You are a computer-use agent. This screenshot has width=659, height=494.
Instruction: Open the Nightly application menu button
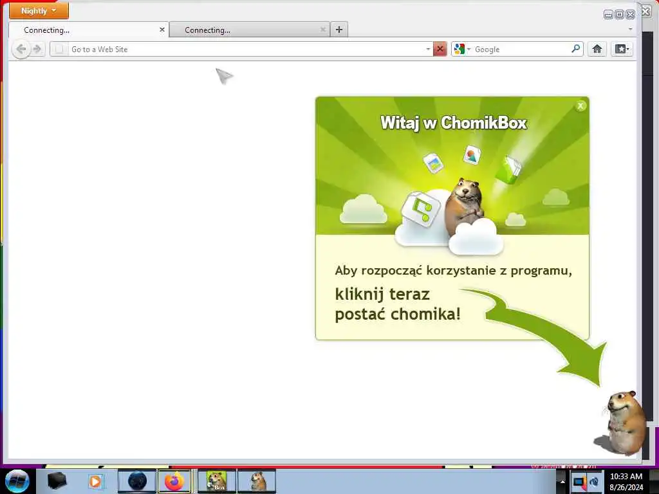(x=39, y=10)
